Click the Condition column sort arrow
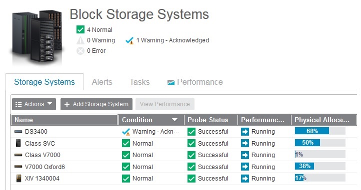 pos(174,120)
